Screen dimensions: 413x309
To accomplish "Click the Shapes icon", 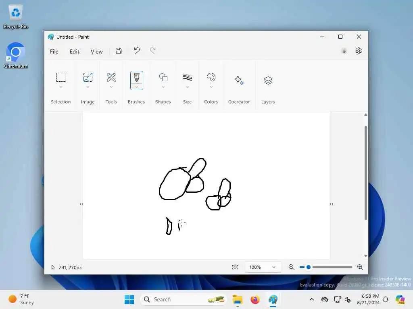I will [x=163, y=77].
